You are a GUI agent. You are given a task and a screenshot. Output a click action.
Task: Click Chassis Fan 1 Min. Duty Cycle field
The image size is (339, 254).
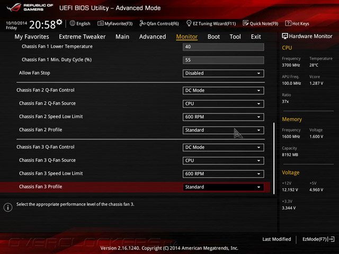[x=224, y=60]
